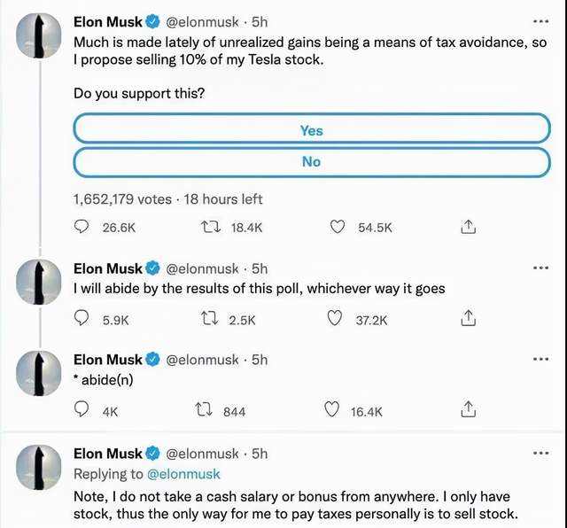567x528 pixels.
Task: Share the '* abide(n)' tweet
Action: pyautogui.click(x=470, y=410)
